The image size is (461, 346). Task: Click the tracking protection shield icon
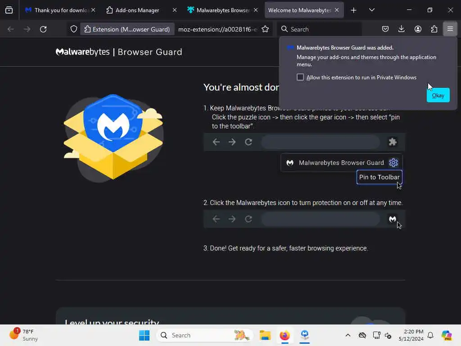(x=74, y=29)
